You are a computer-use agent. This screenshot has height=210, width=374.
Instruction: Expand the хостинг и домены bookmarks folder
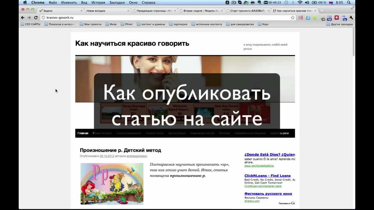pos(151,24)
